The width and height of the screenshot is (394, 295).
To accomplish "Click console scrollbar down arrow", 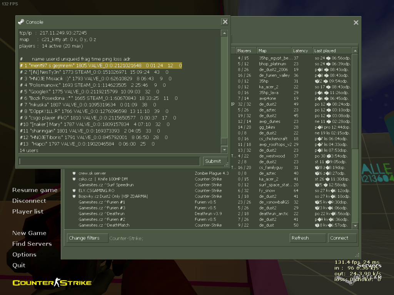I will 224,150.
